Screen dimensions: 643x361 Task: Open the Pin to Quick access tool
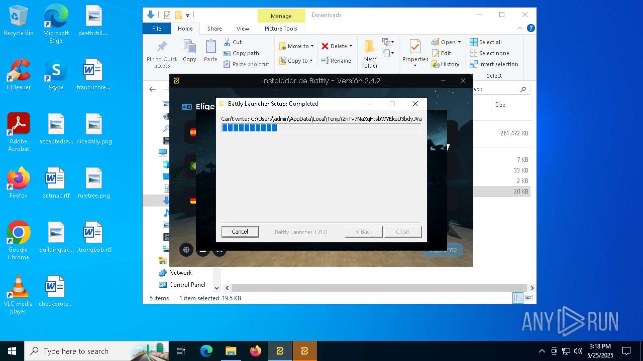point(162,54)
